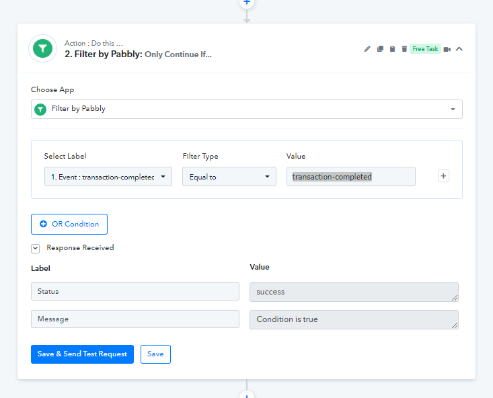
Task: Click the paste clipboard icon
Action: (x=392, y=49)
